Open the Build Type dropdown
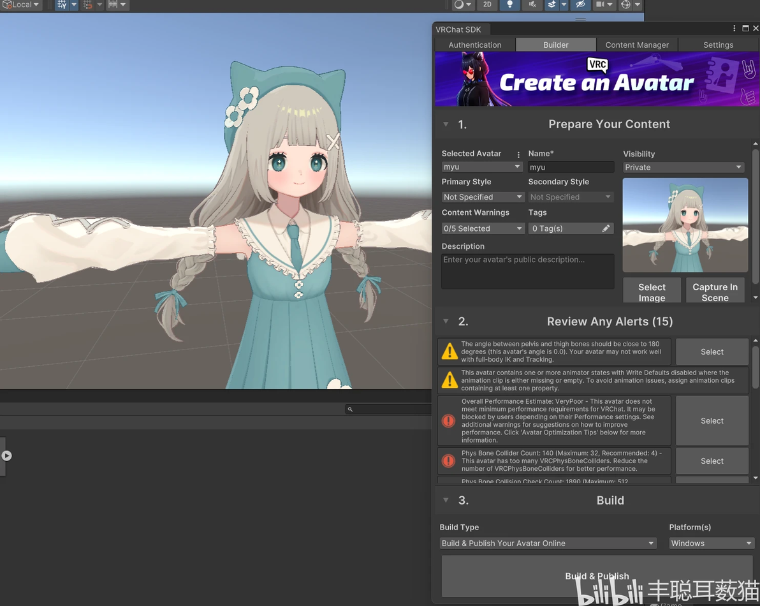This screenshot has width=760, height=606. click(548, 543)
